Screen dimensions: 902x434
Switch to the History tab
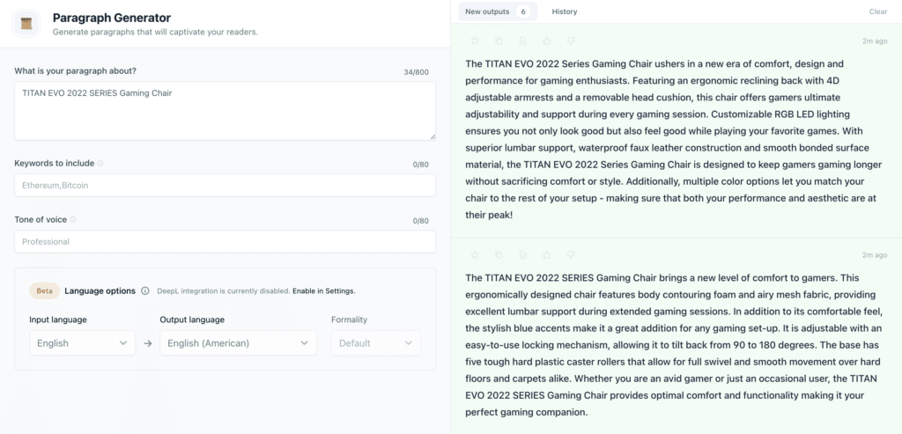[x=565, y=11]
